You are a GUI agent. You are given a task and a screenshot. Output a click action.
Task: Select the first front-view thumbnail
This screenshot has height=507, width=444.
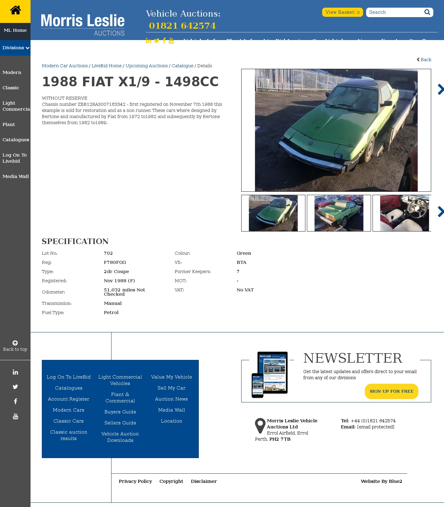[273, 213]
